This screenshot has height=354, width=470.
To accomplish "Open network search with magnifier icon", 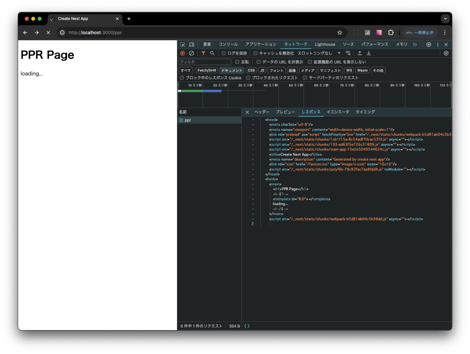I will [x=212, y=53].
